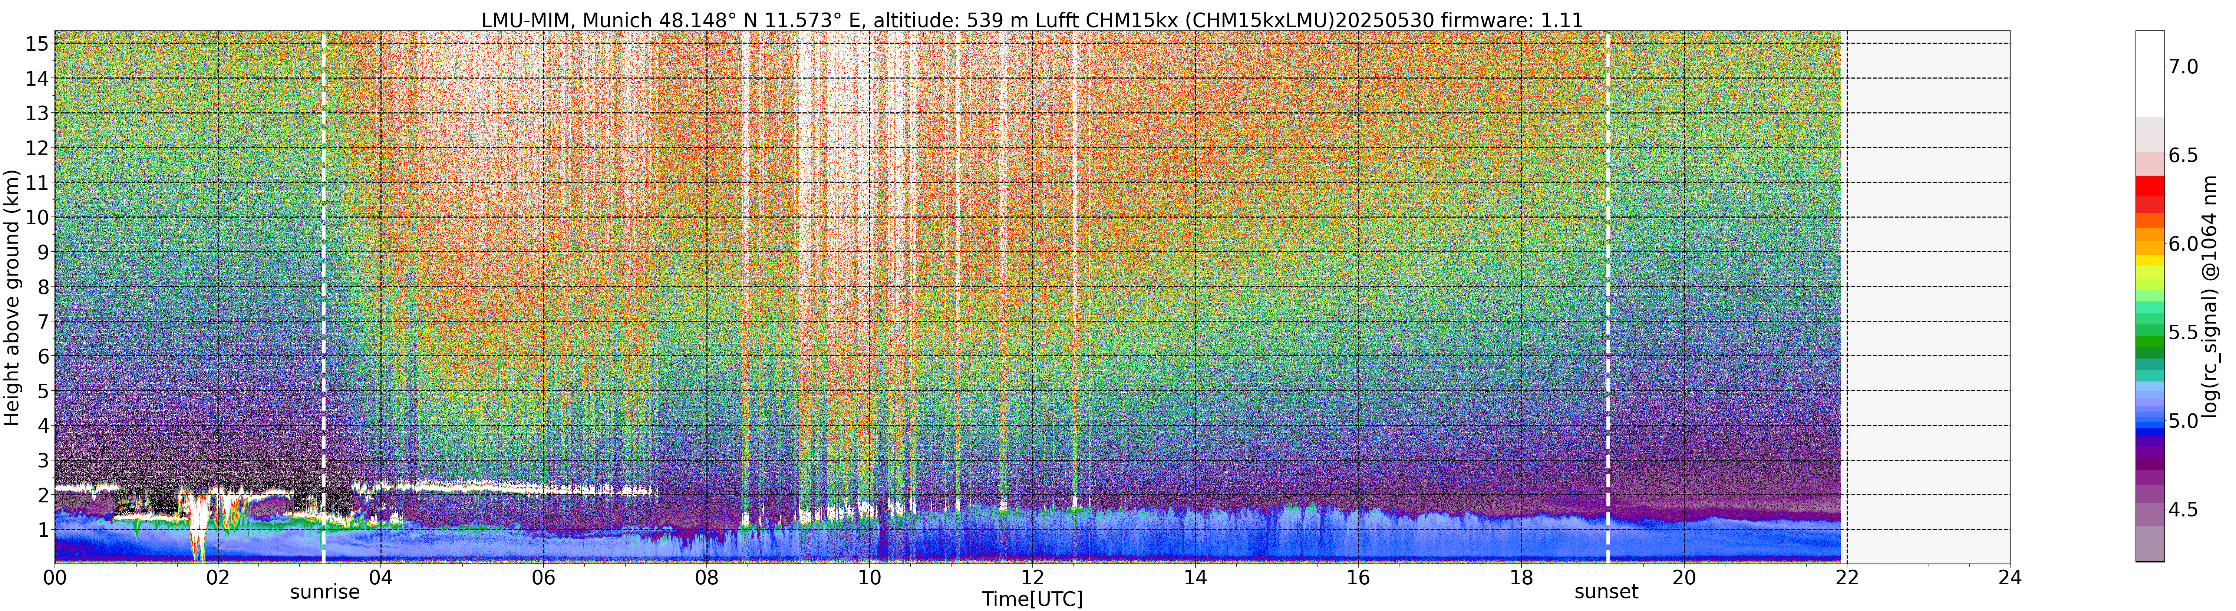The image size is (2236, 611).
Task: Click time-axis tick label "14"
Action: (1195, 578)
